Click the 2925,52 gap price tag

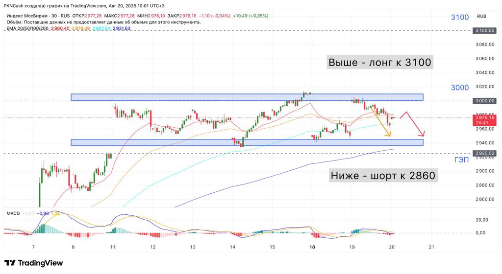(x=484, y=153)
